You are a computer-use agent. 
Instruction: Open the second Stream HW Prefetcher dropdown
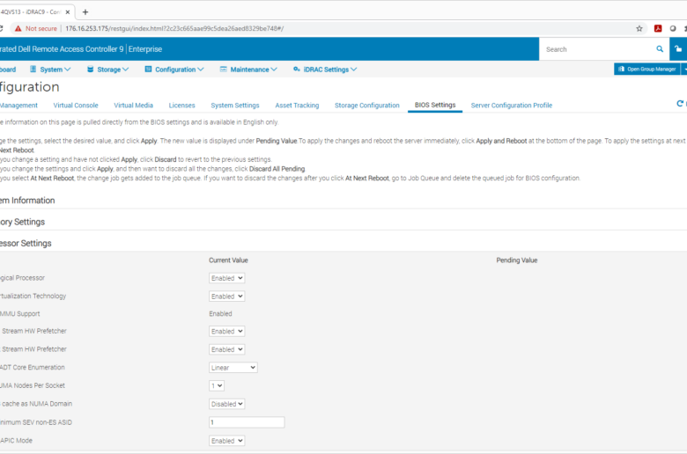(x=226, y=349)
